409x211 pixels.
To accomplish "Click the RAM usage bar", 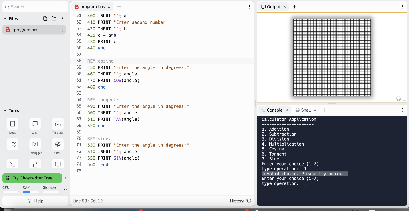I will (31, 192).
